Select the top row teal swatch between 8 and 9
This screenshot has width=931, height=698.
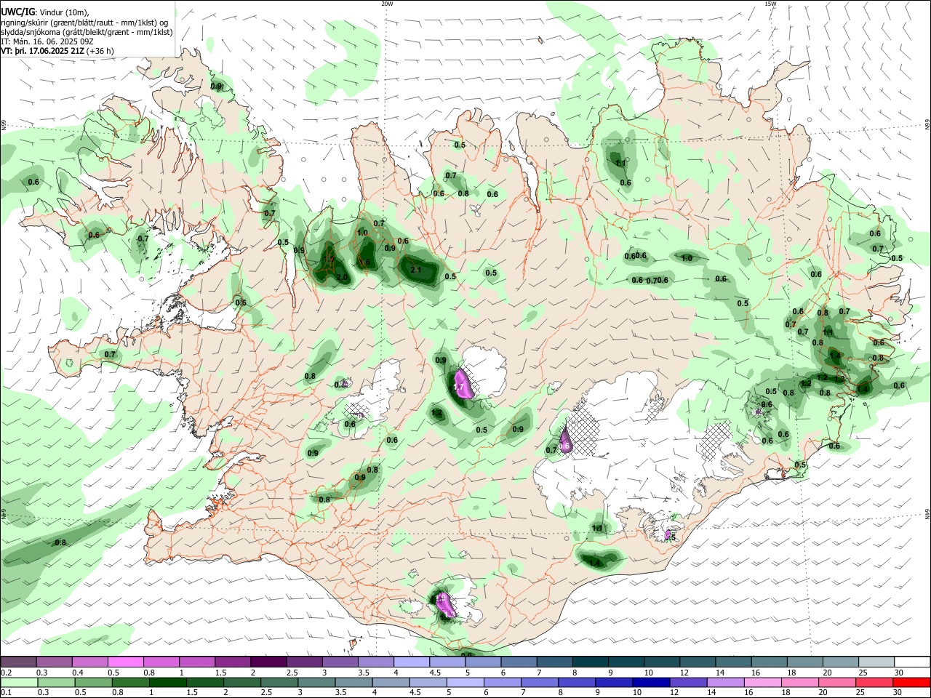pyautogui.click(x=590, y=662)
